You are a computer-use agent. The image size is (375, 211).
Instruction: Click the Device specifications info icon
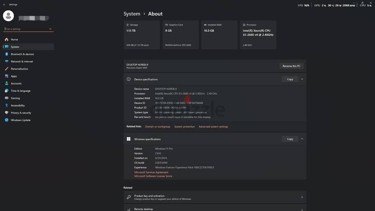click(129, 79)
